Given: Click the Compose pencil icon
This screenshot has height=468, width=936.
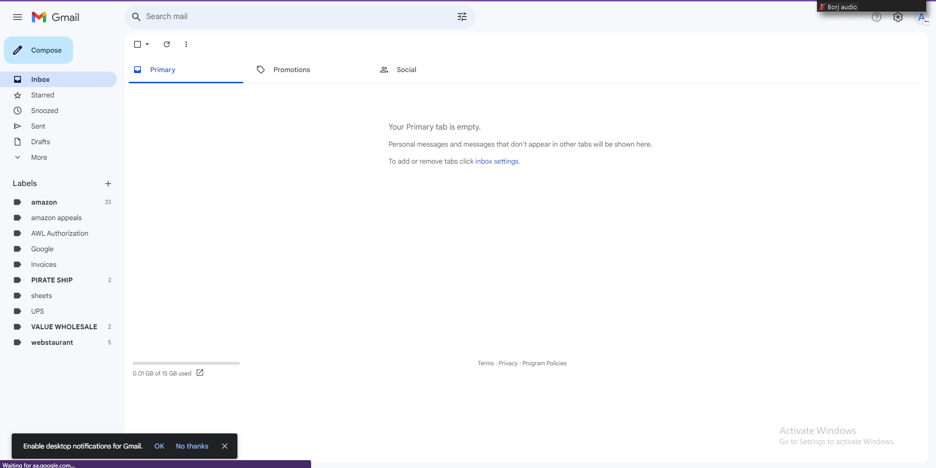Looking at the screenshot, I should 18,50.
